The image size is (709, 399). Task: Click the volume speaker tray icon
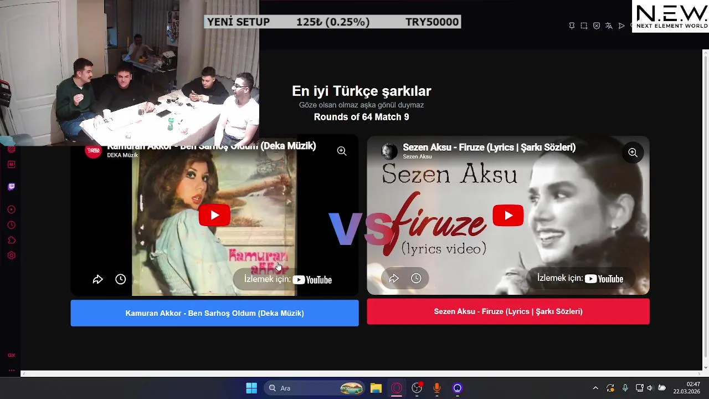point(650,388)
